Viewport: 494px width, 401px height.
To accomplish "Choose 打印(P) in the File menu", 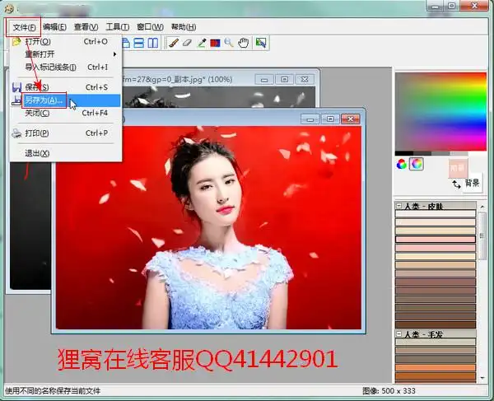I will click(66, 133).
